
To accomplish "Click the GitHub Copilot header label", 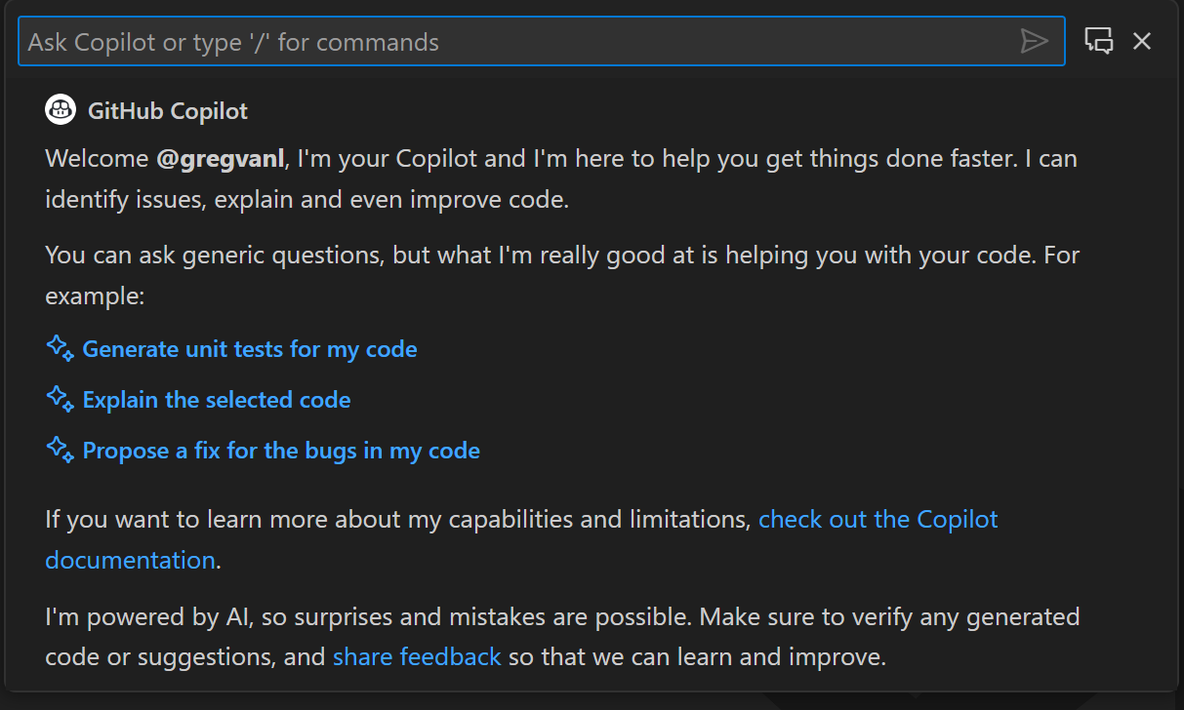I will click(167, 110).
